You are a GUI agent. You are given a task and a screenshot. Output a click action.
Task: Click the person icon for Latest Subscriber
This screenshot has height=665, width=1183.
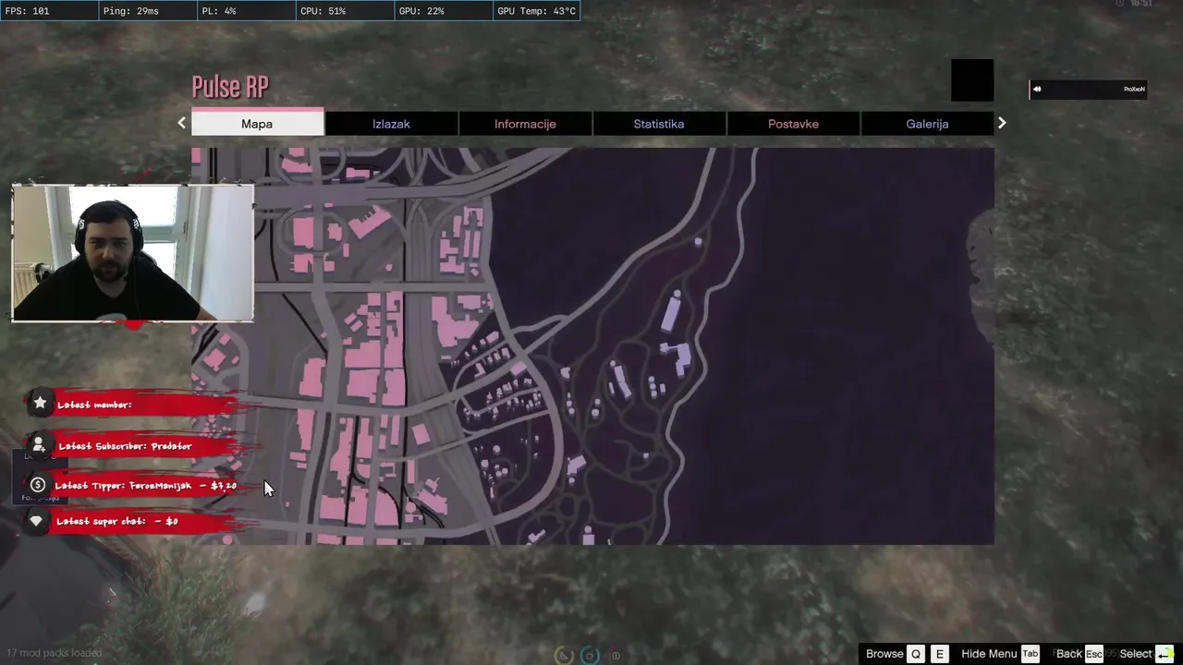coord(39,444)
